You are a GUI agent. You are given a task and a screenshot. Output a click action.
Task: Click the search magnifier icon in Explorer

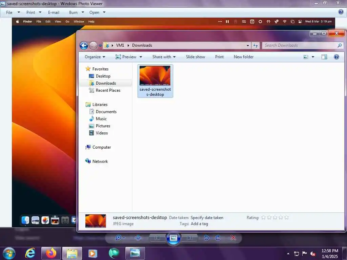[x=340, y=45]
